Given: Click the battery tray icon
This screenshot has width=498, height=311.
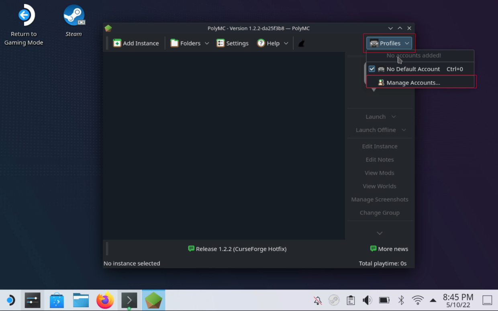Looking at the screenshot, I should [x=384, y=300].
